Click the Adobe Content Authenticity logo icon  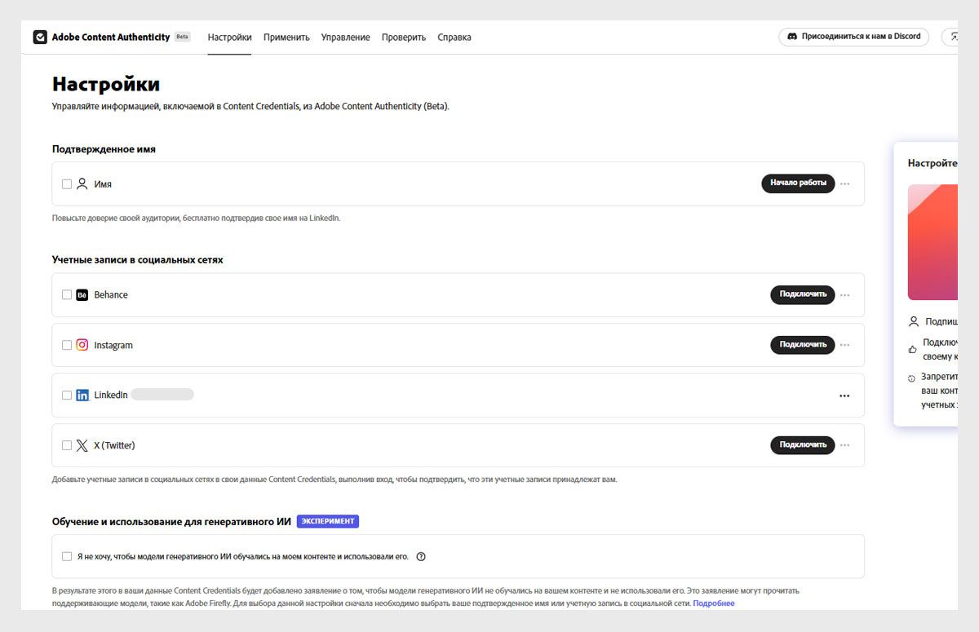40,38
